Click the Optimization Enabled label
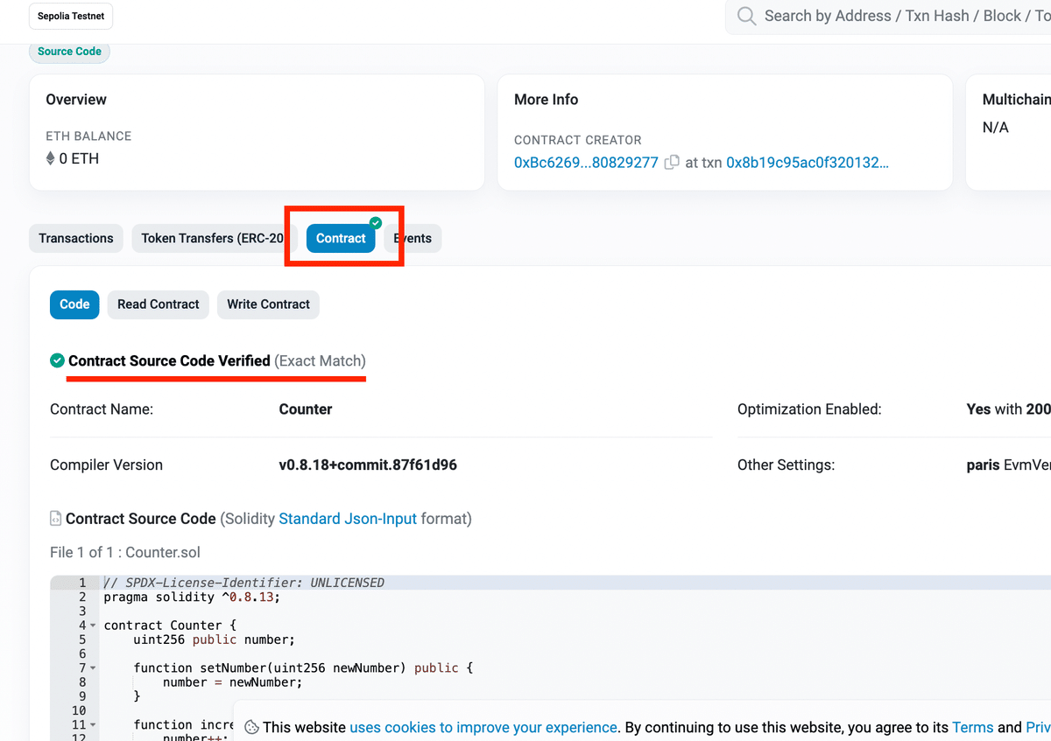The width and height of the screenshot is (1051, 741). [809, 409]
